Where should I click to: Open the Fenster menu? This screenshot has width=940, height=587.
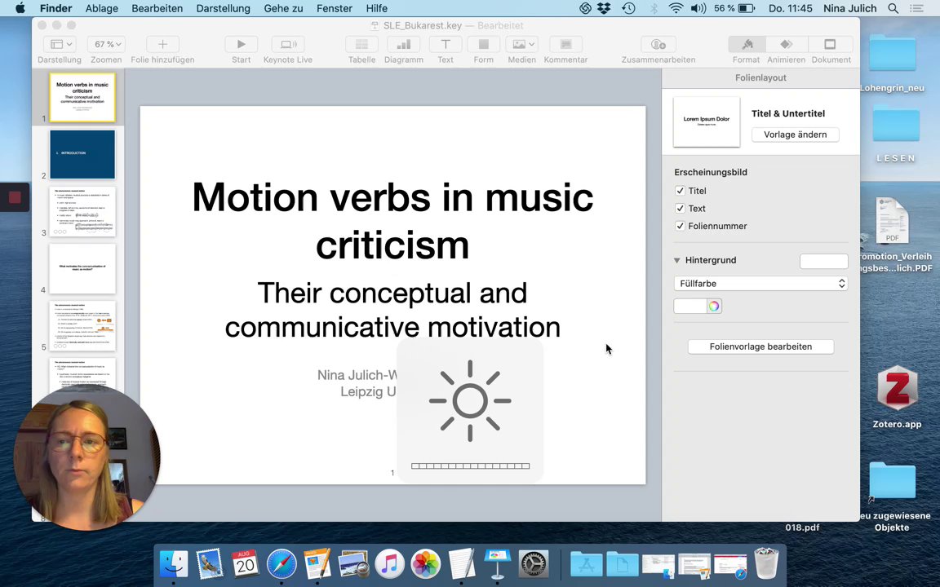coord(334,8)
